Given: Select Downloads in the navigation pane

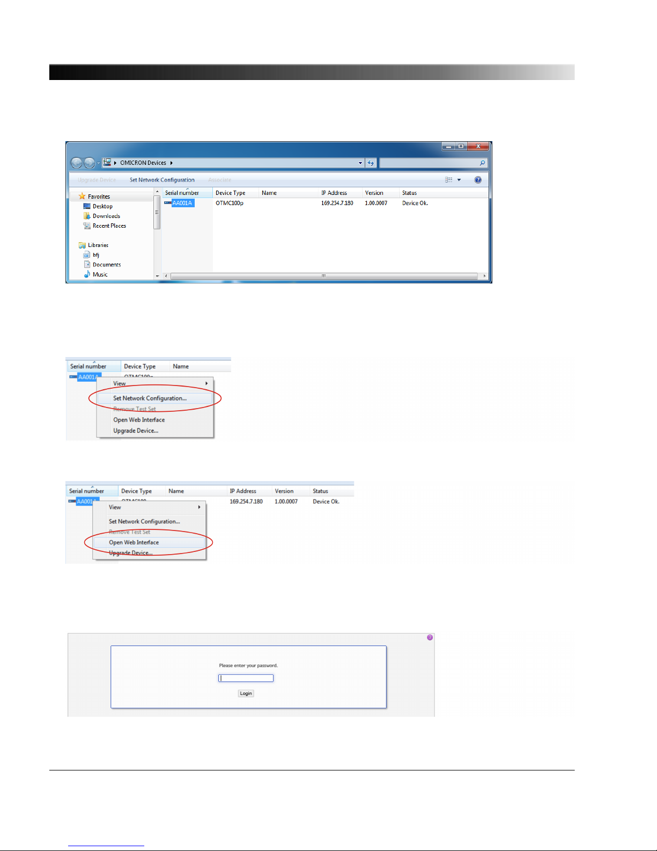Looking at the screenshot, I should pos(106,216).
